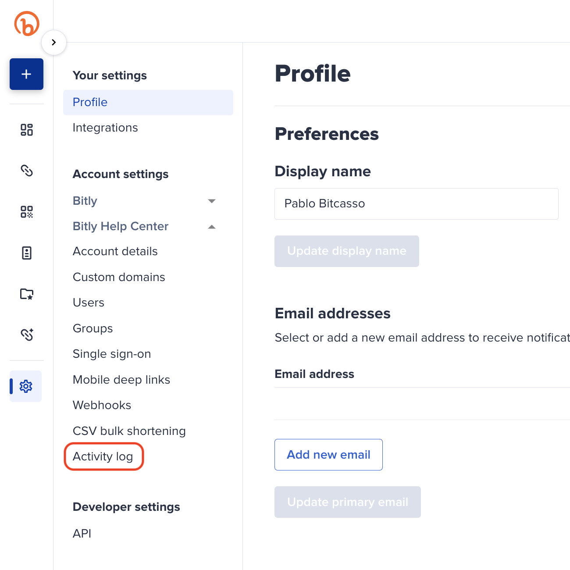
Task: Open the Activity log
Action: (x=103, y=456)
